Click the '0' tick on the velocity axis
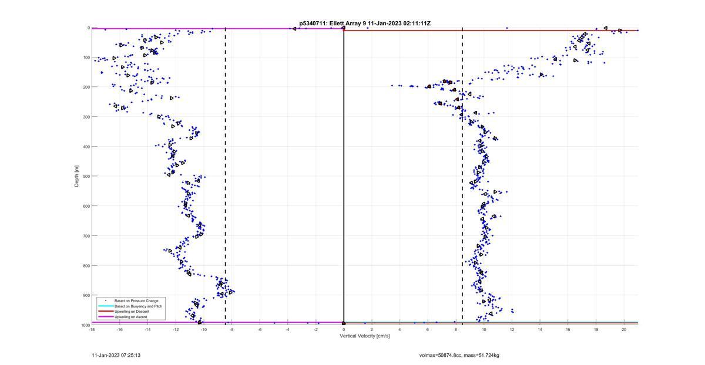 344,330
